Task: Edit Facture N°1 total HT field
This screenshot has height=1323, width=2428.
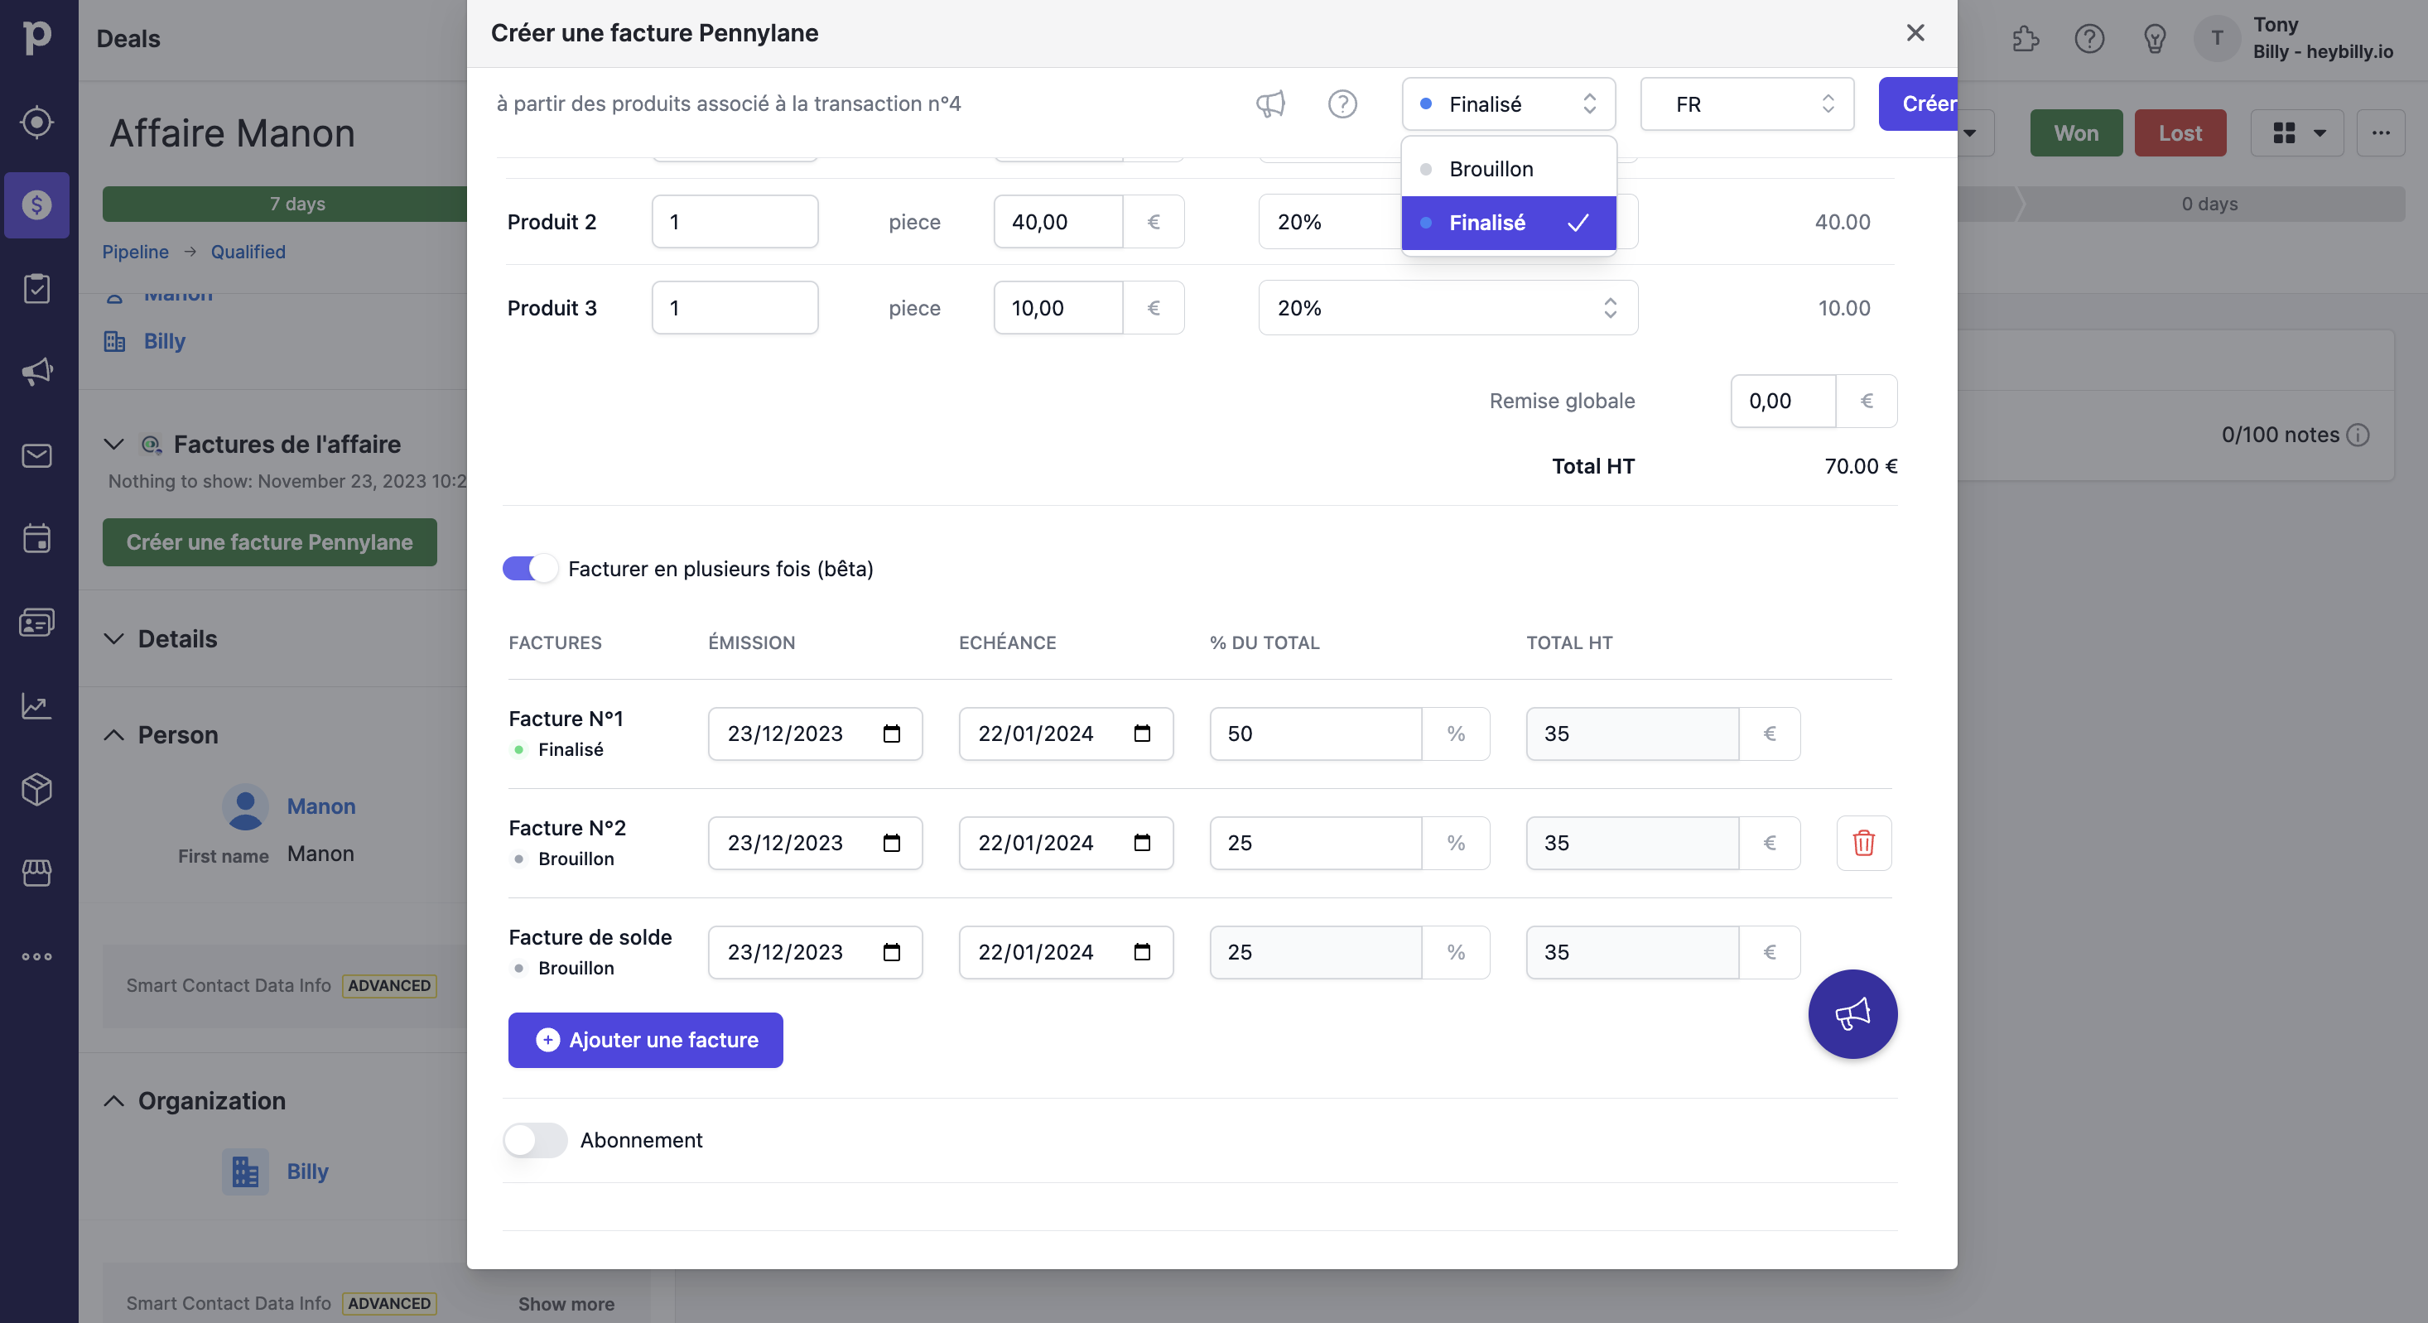Action: point(1632,734)
